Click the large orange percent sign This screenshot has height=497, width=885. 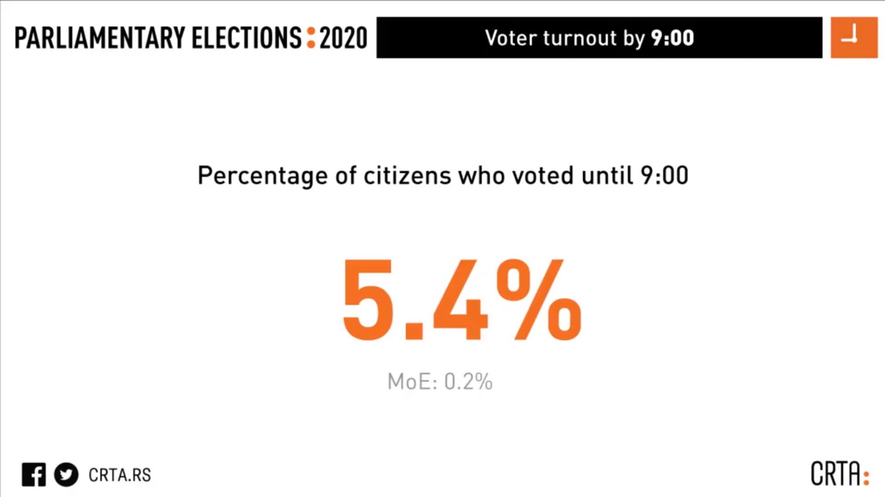pyautogui.click(x=538, y=300)
